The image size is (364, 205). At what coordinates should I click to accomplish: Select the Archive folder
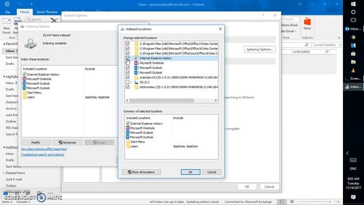coord(11,109)
